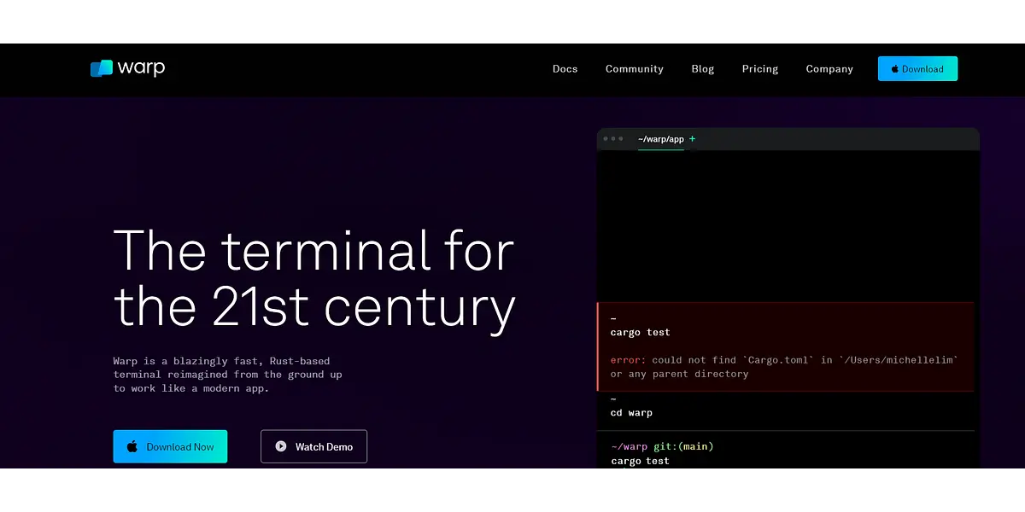1025x512 pixels.
Task: Click the Warp logo icon
Action: 101,69
